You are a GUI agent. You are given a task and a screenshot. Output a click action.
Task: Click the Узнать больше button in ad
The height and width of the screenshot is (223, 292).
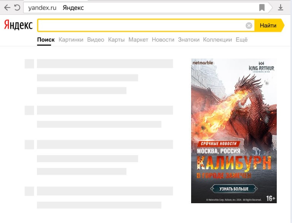[x=234, y=189]
